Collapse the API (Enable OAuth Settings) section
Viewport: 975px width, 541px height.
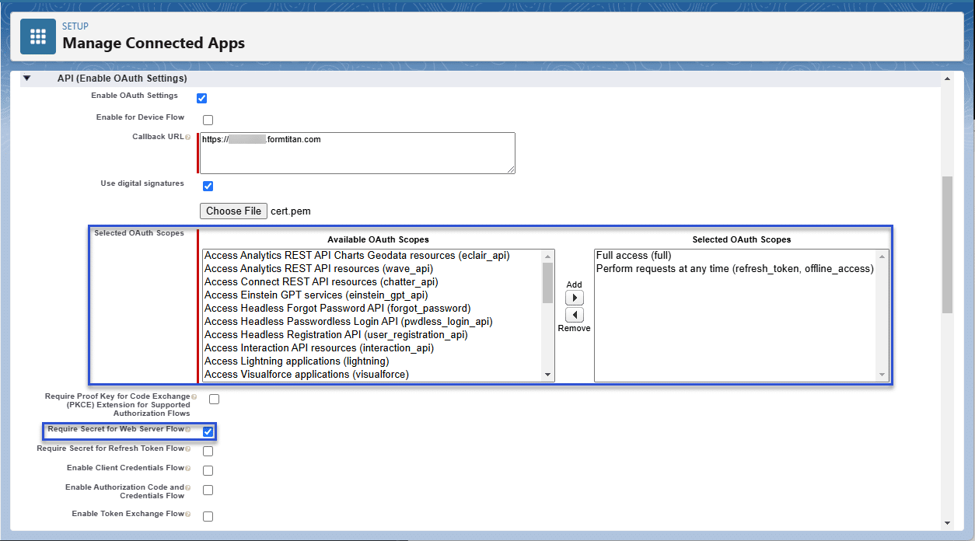pyautogui.click(x=26, y=79)
